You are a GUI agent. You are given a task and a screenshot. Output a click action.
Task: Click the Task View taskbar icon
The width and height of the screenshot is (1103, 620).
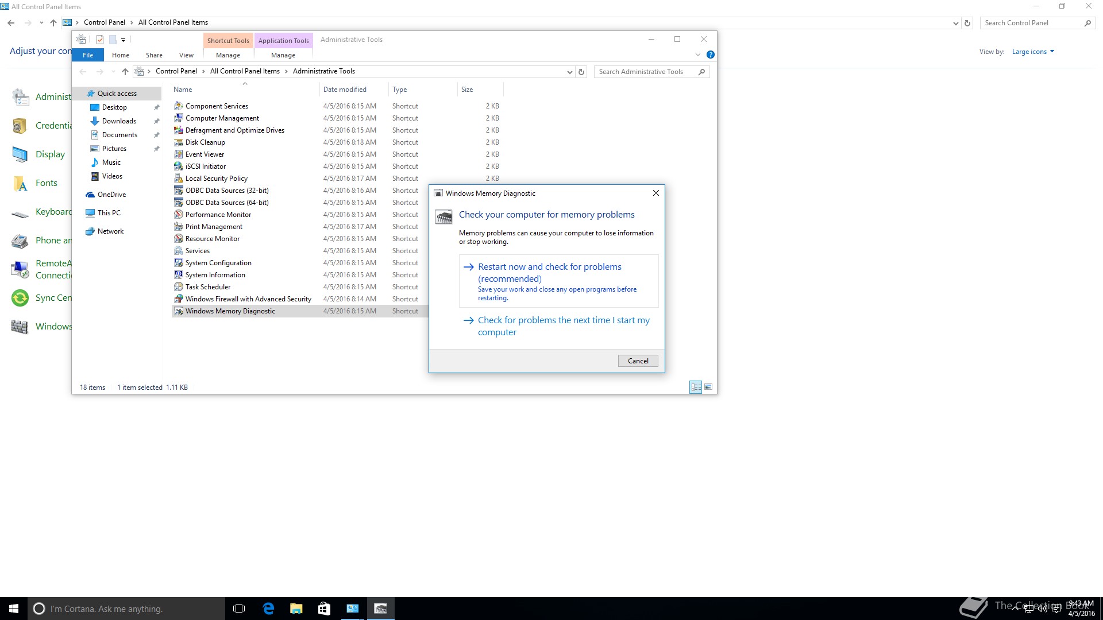[239, 609]
